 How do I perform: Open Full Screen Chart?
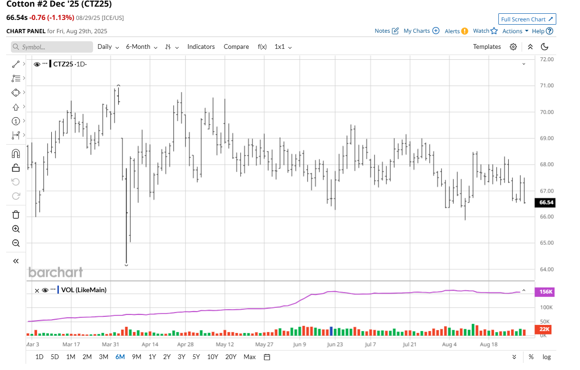[527, 19]
